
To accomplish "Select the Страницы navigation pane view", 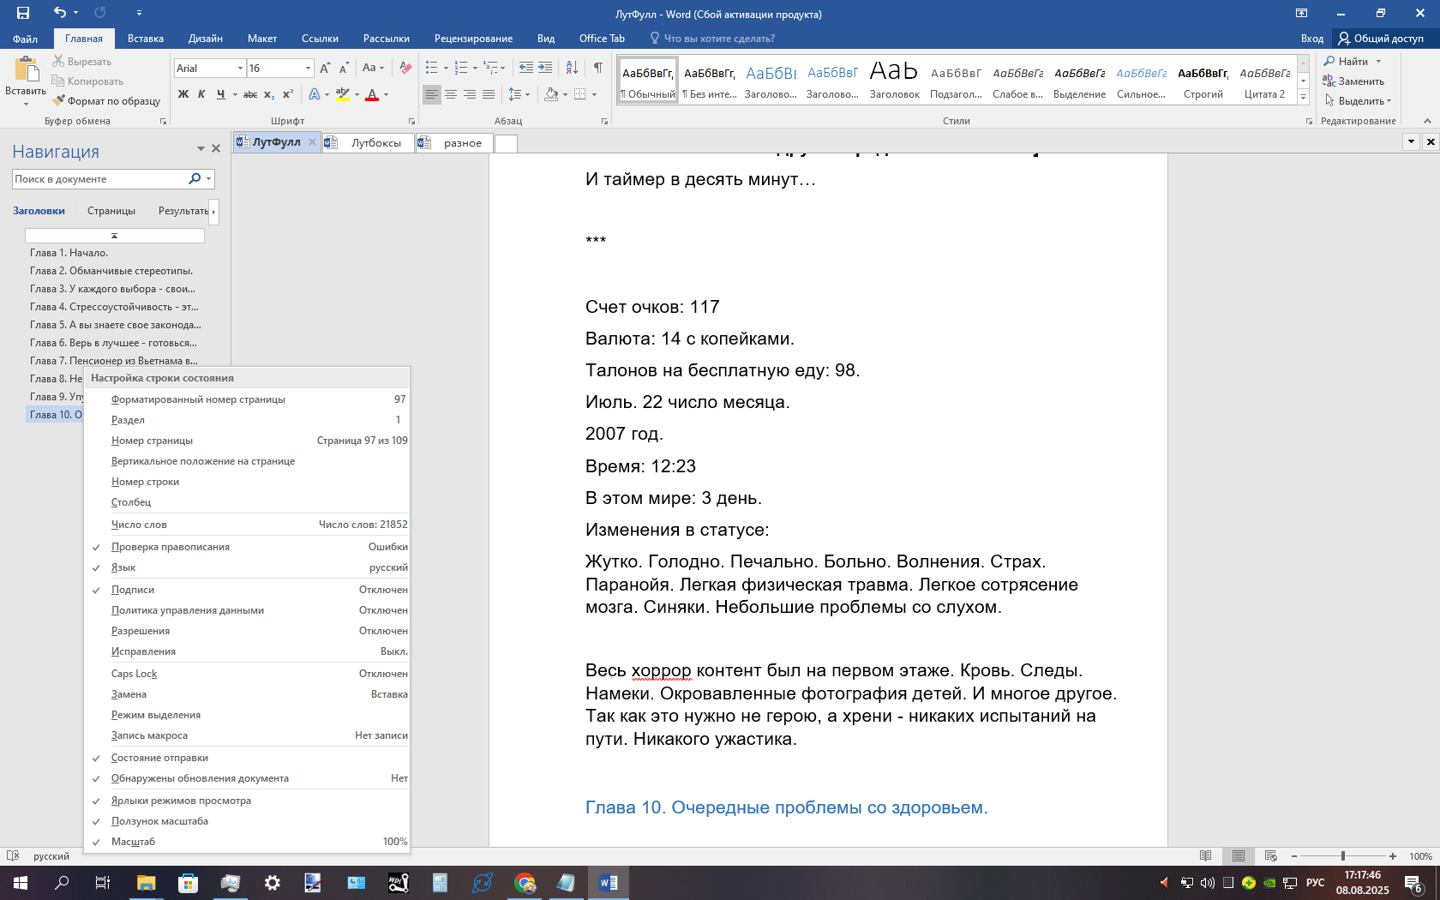I will (x=111, y=211).
